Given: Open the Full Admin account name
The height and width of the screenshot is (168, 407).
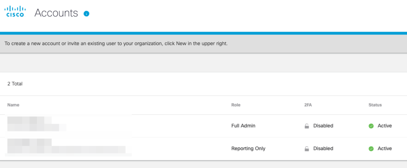Looking at the screenshot, I should coord(36,123).
